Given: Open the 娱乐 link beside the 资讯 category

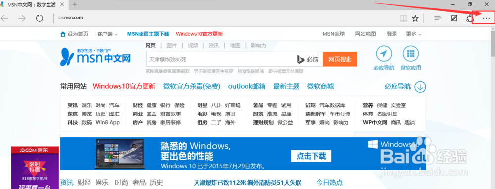Looking at the screenshot, I should tap(87, 105).
